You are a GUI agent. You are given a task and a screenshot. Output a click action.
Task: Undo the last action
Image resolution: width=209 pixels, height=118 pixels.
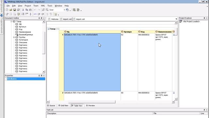coord(35,10)
